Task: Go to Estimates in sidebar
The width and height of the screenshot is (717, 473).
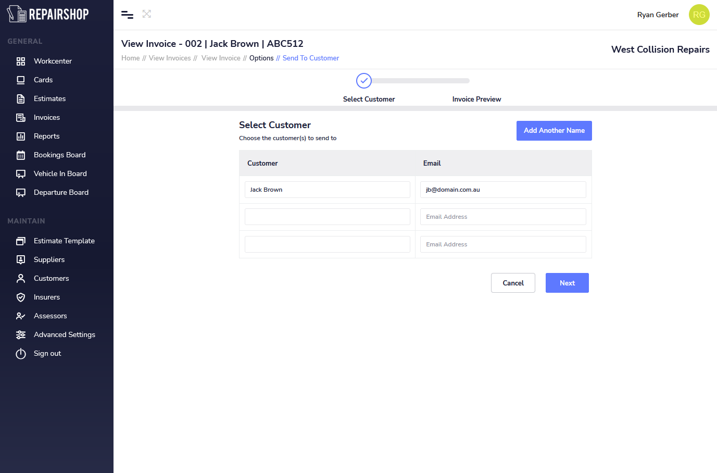Action: [49, 99]
